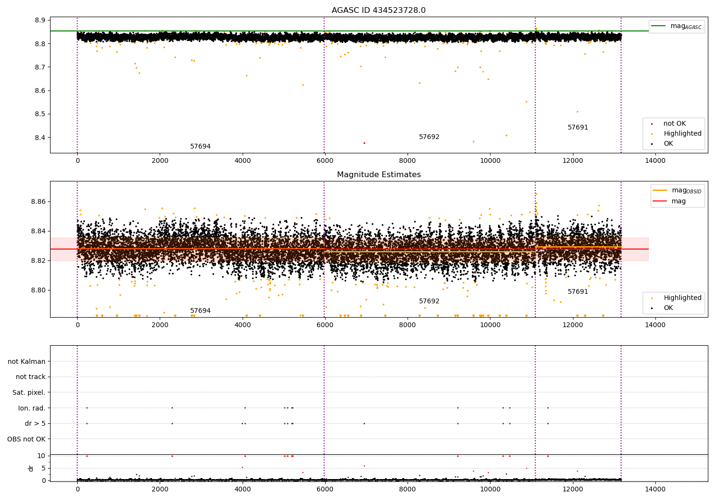Click the 10000 x-tick of the middle plot
Viewport: 715px width, 500px height.
490,325
